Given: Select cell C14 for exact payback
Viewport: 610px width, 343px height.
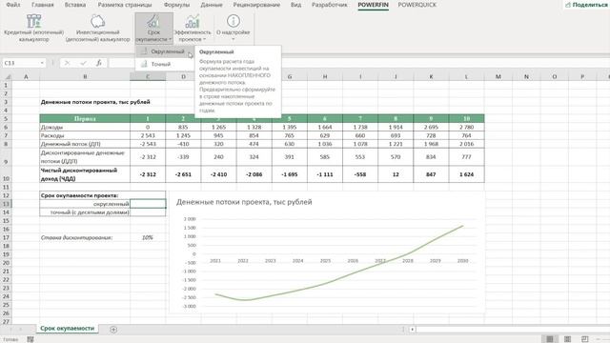Looking at the screenshot, I should tap(148, 212).
